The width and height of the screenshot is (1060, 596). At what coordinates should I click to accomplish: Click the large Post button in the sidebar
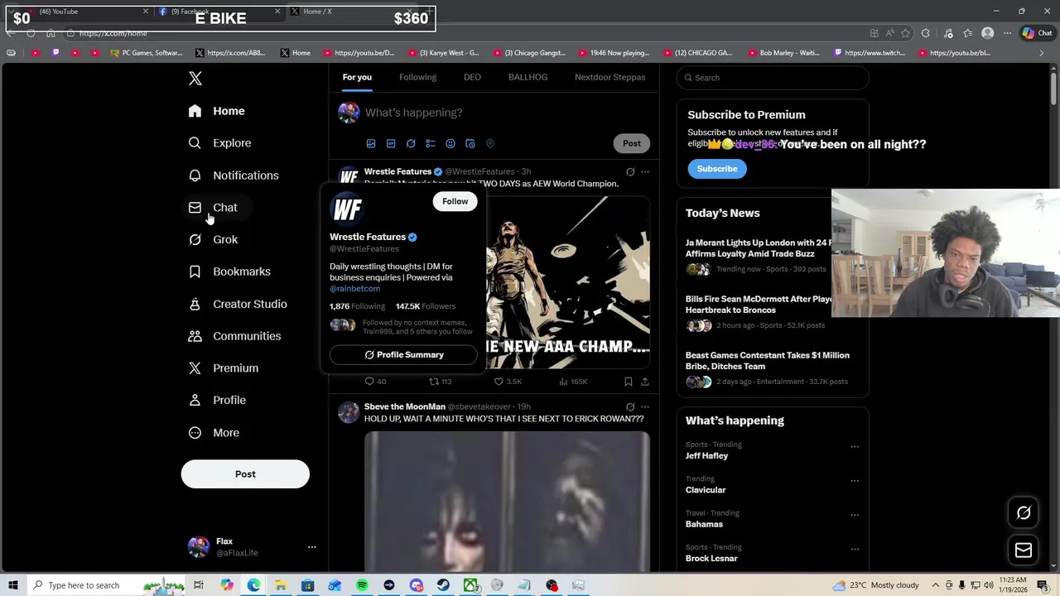245,474
